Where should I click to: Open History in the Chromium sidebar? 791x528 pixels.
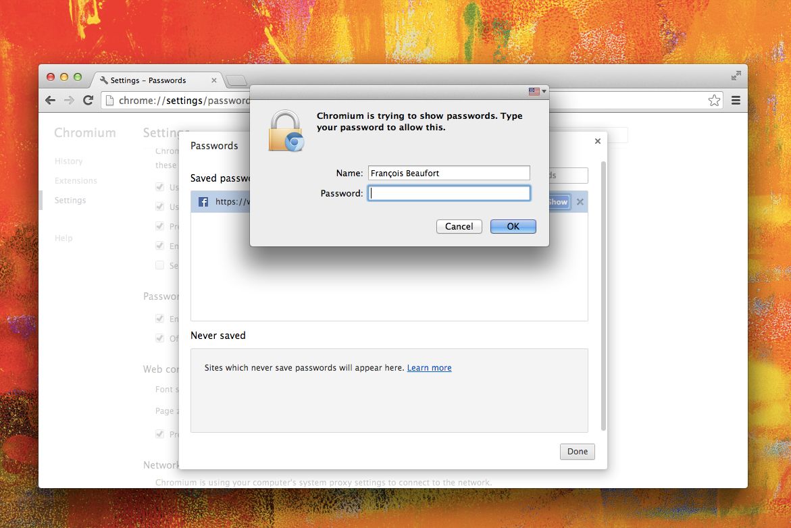[x=69, y=161]
